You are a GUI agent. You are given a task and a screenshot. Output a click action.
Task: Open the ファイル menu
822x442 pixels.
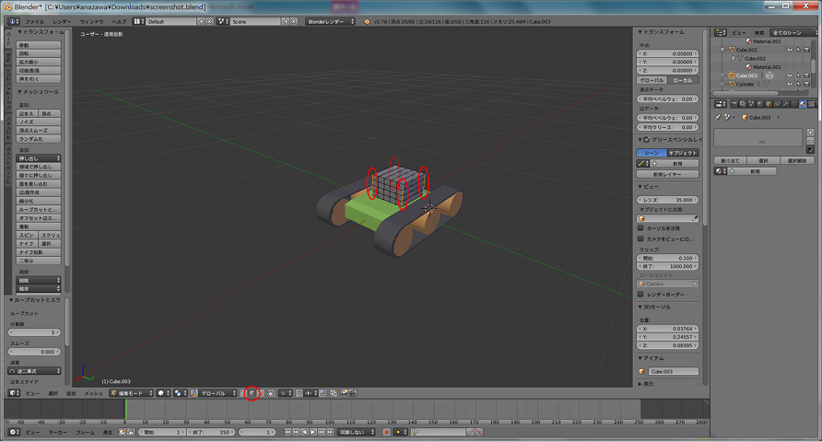(33, 20)
